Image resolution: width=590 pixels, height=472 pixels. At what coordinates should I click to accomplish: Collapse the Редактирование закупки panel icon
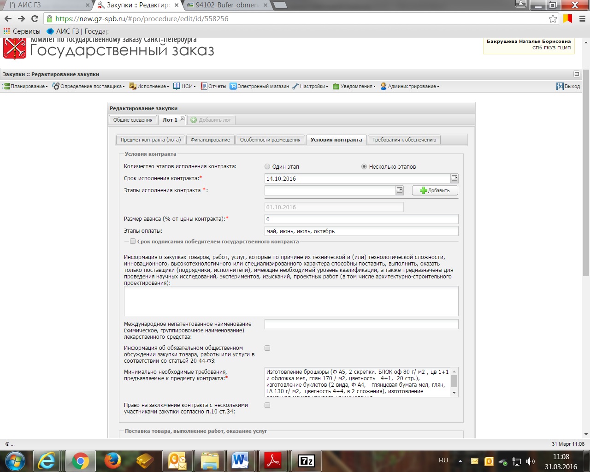(x=576, y=74)
